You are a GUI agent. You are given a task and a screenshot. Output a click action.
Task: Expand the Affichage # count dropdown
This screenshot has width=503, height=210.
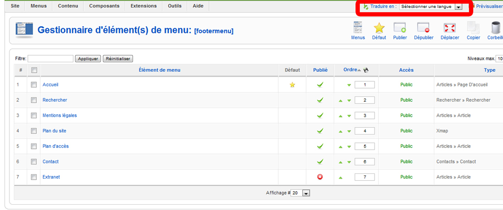301,193
